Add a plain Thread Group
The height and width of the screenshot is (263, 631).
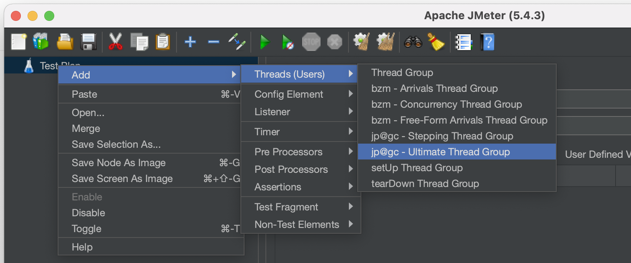coord(457,73)
